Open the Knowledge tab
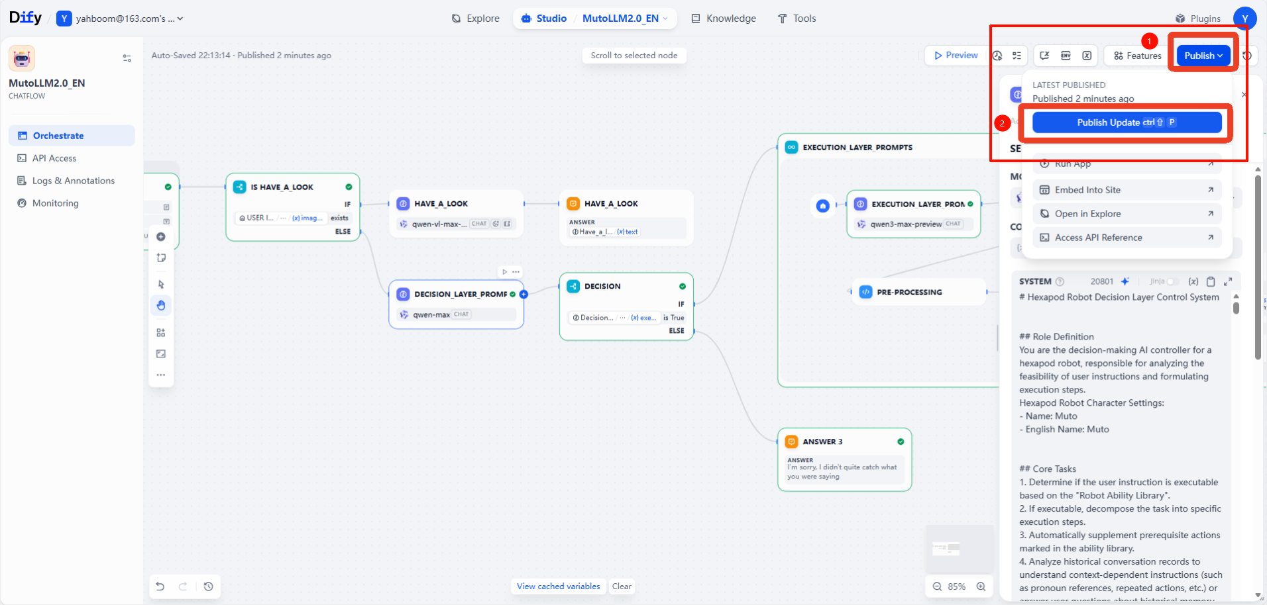 pos(724,19)
